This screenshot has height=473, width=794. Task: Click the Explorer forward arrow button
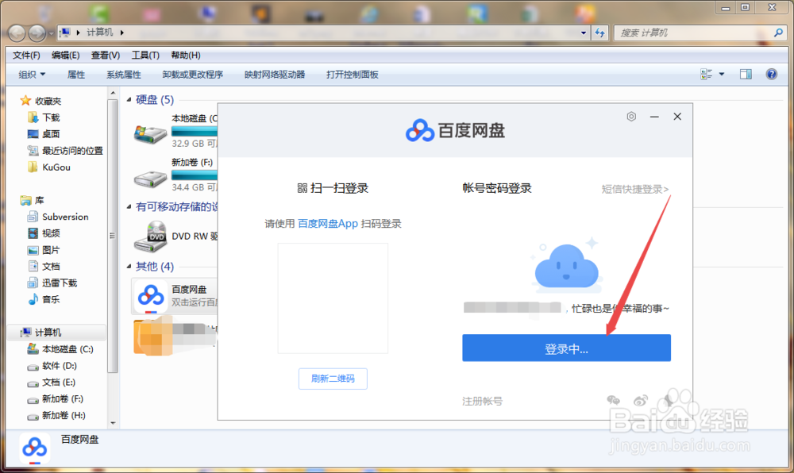point(37,33)
